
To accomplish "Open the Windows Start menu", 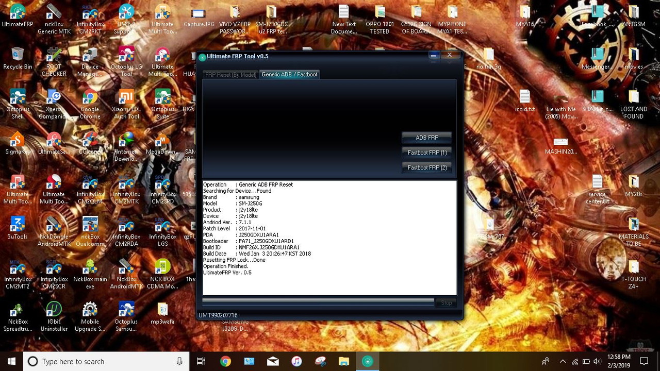I will pos(11,361).
